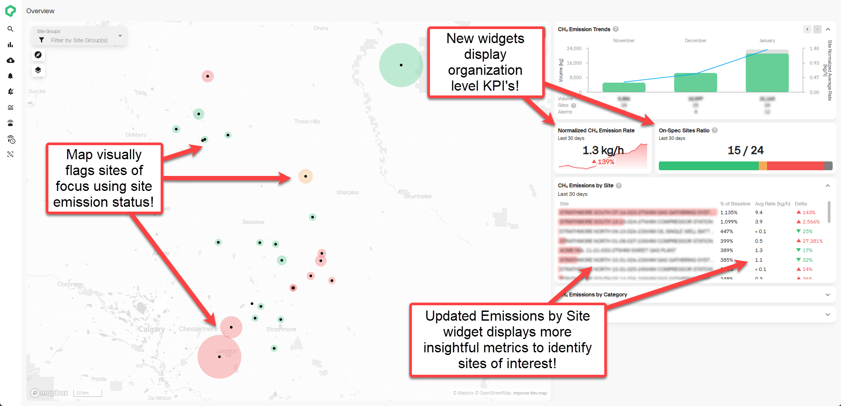This screenshot has width=841, height=406.
Task: Click the search icon in the sidebar
Action: 11,29
